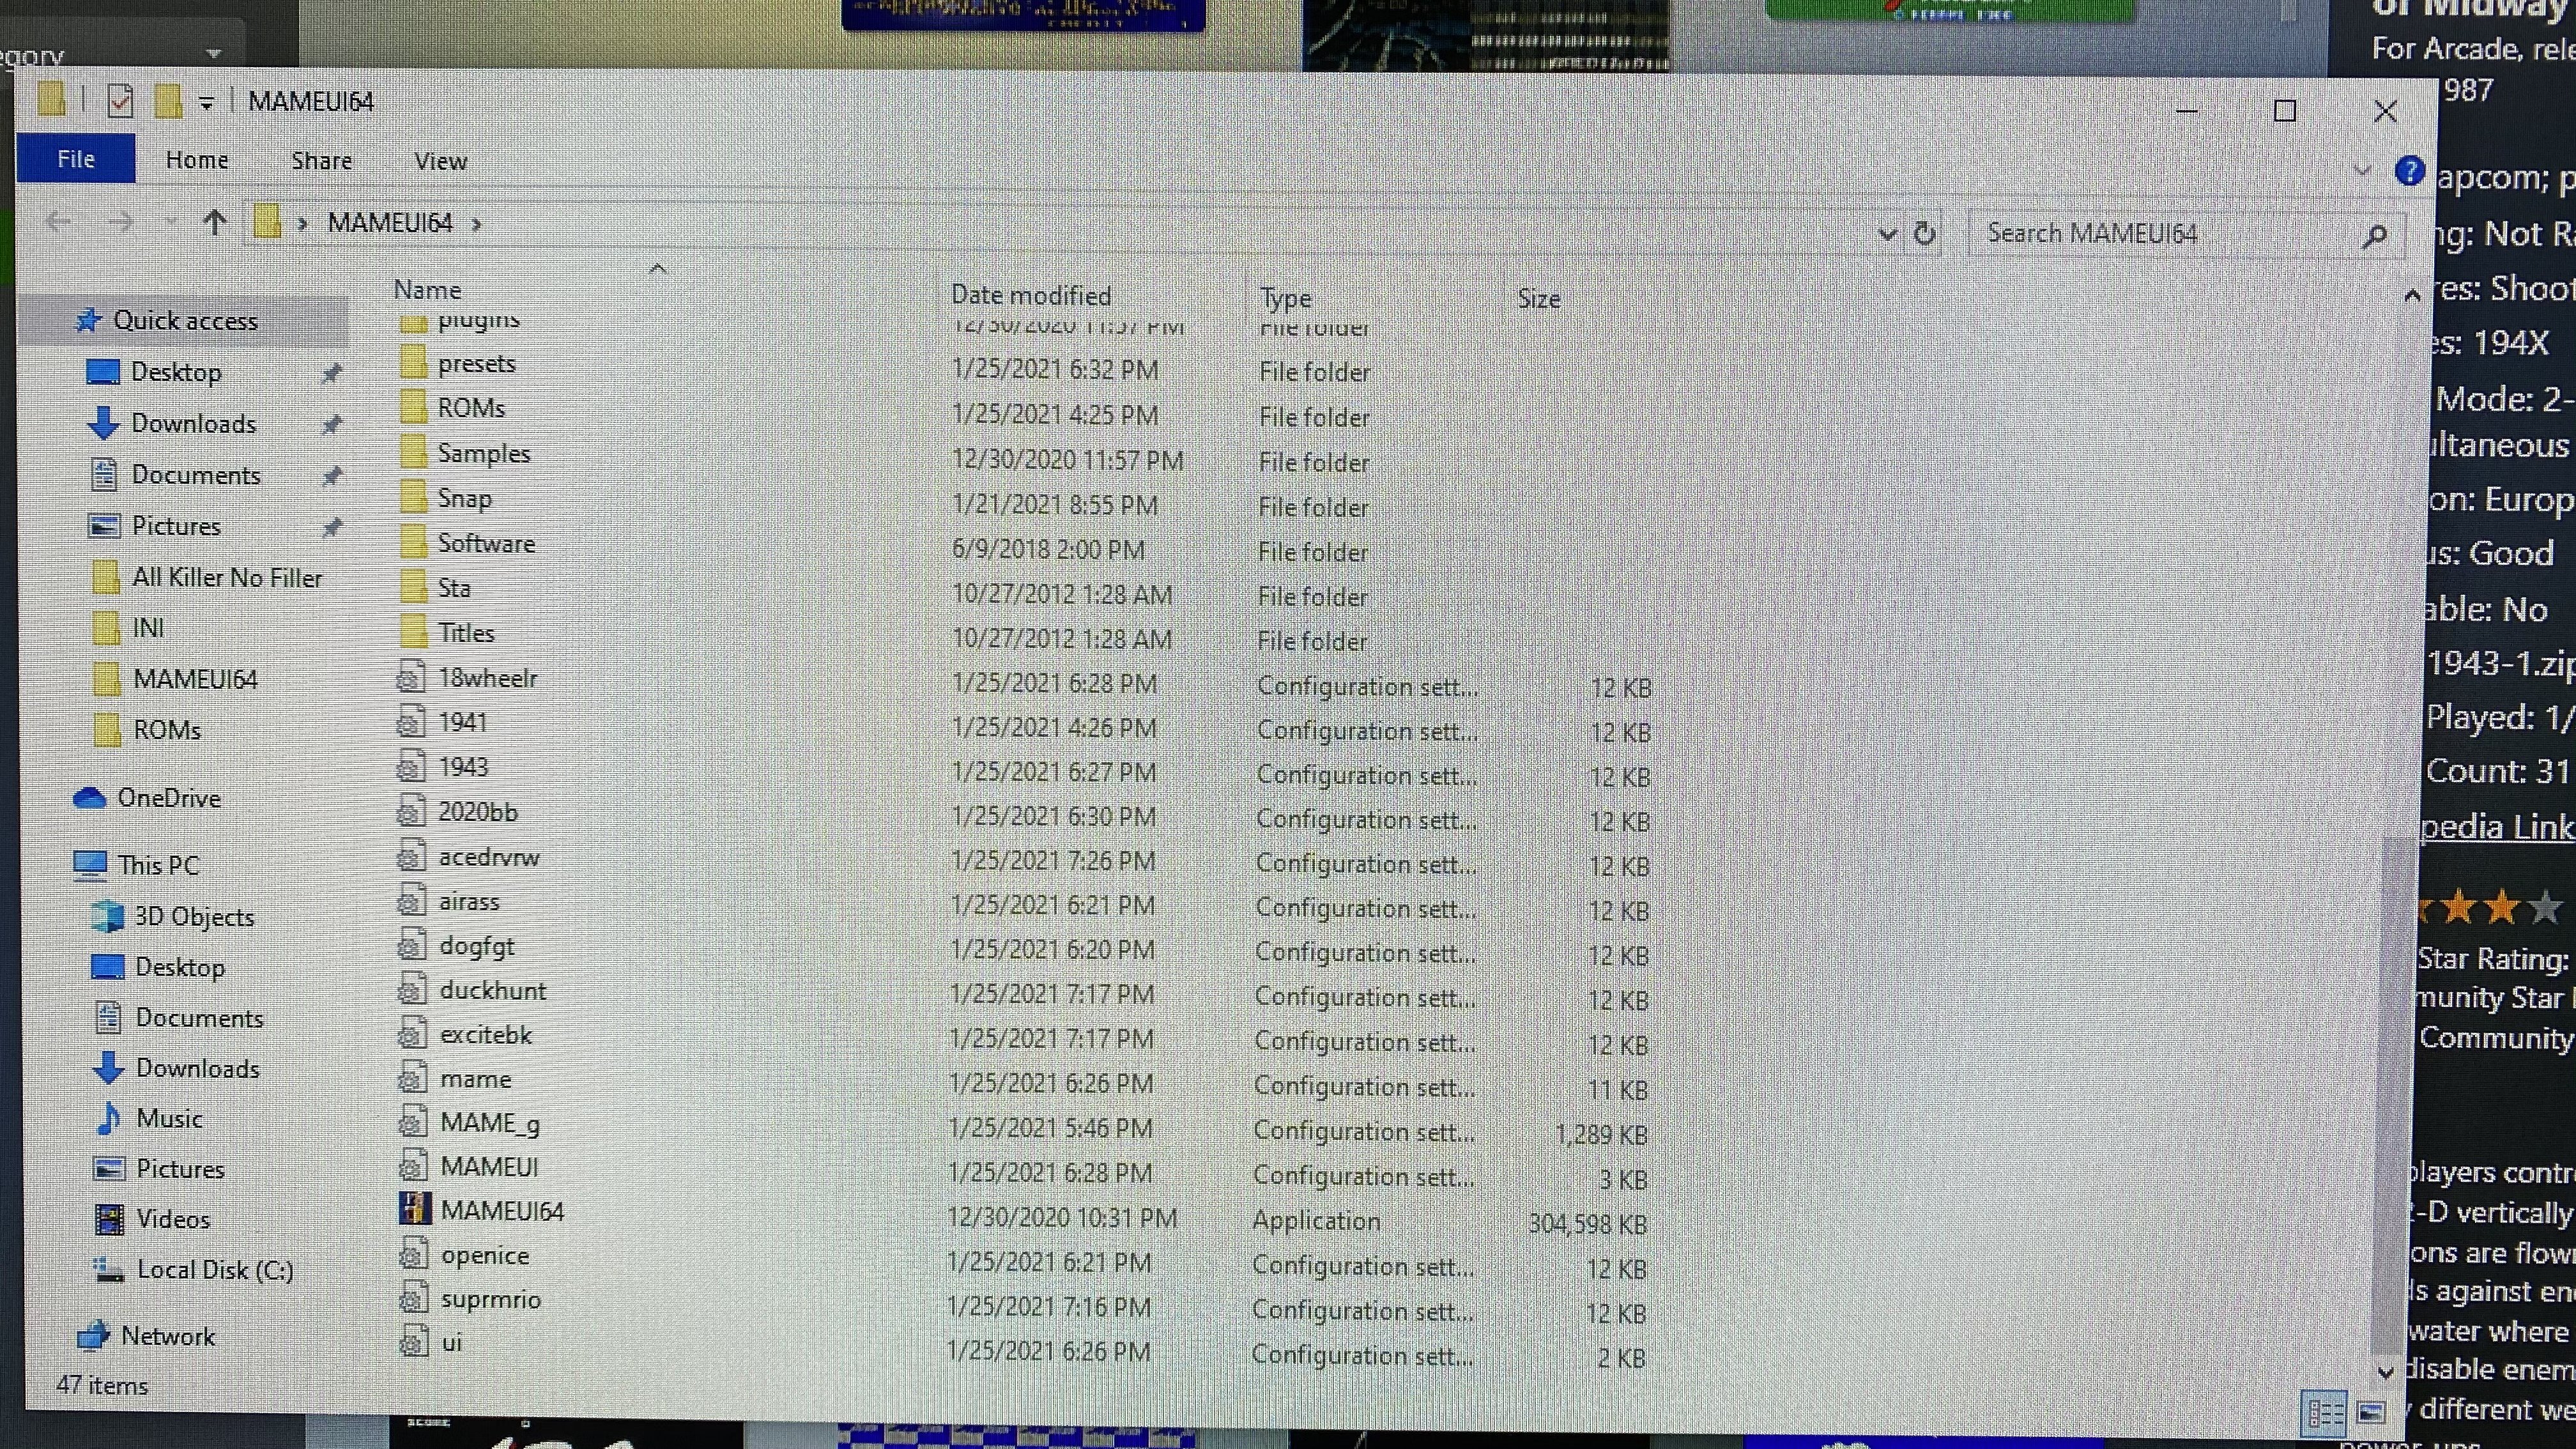This screenshot has width=2576, height=1449.
Task: Expand the address bar history dropdown
Action: 1886,235
